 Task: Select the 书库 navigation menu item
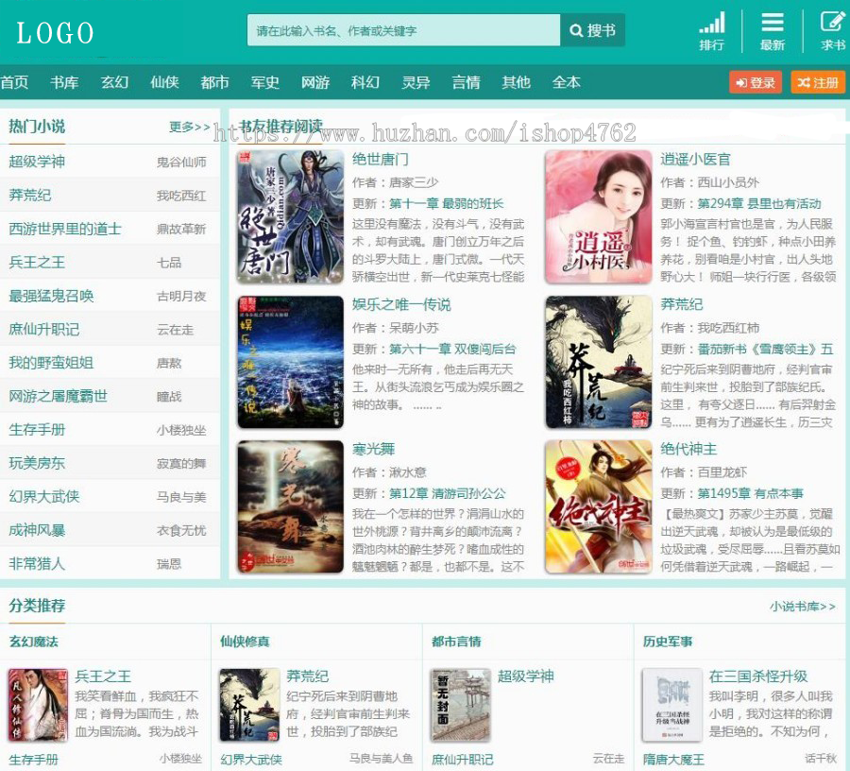click(64, 82)
